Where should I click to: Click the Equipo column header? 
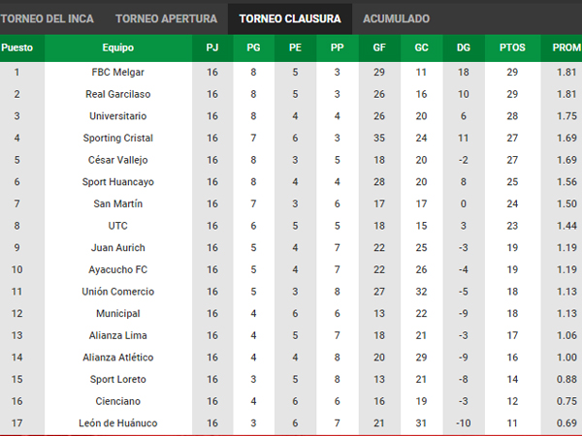(x=118, y=47)
